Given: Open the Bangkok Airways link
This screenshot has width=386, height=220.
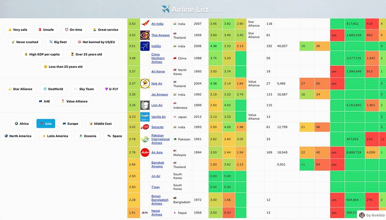Looking at the screenshot, I should [x=158, y=164].
